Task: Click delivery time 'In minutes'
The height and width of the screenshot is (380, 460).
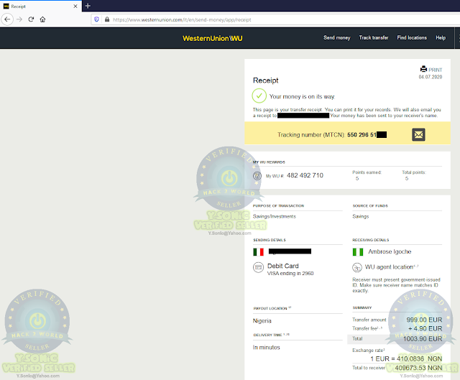Action: (x=267, y=348)
